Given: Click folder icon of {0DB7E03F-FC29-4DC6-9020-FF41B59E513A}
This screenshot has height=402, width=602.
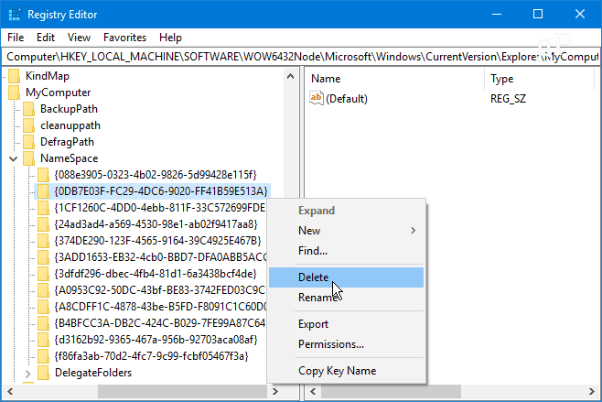Looking at the screenshot, I should (x=43, y=191).
